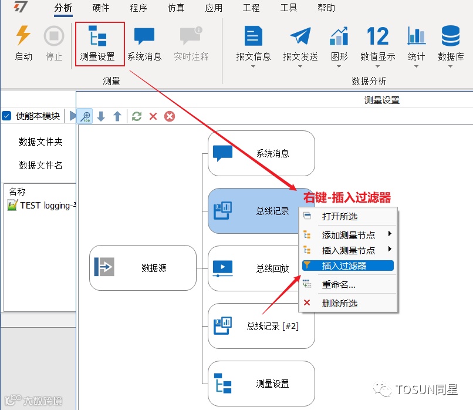Switch to the 仿真 ribbon tab
This screenshot has width=473, height=410.
click(176, 8)
